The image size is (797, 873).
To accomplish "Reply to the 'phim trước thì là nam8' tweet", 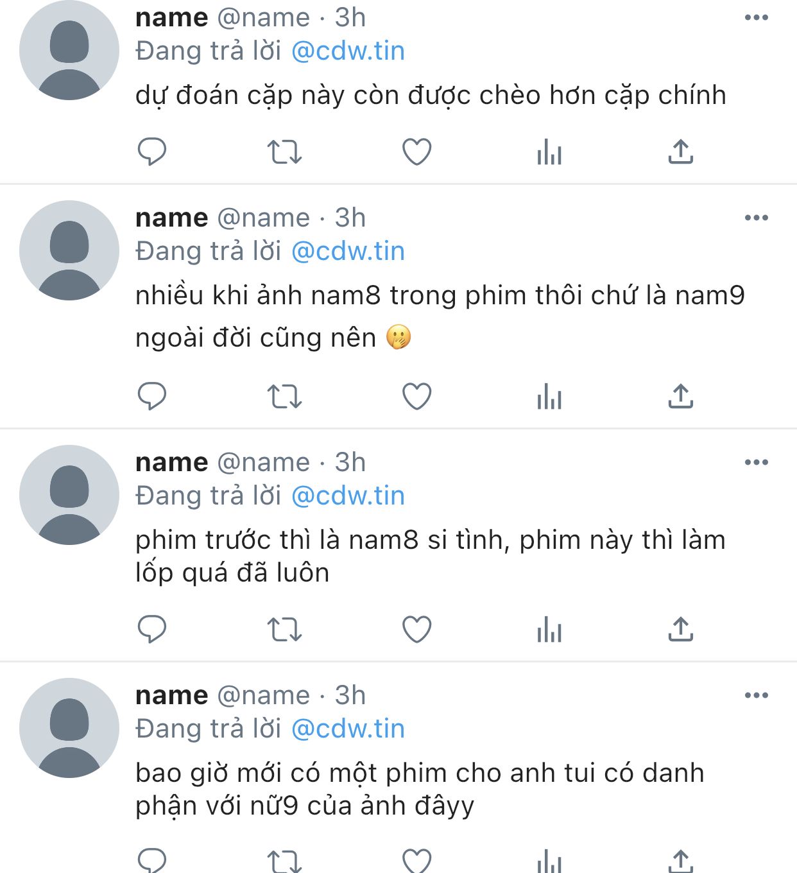I will 152,629.
